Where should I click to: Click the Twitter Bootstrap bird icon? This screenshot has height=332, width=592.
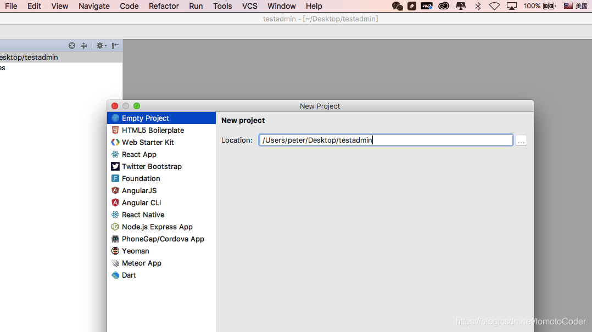(x=115, y=166)
